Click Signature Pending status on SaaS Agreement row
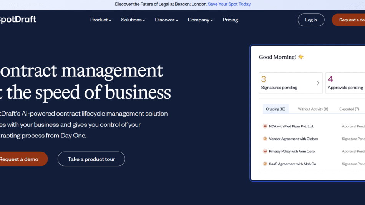The width and height of the screenshot is (365, 205). [x=353, y=164]
